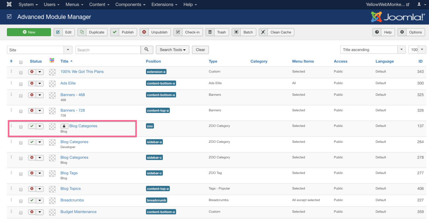Check the box for 100% We Got This Plans
This screenshot has height=219, width=429.
click(21, 72)
